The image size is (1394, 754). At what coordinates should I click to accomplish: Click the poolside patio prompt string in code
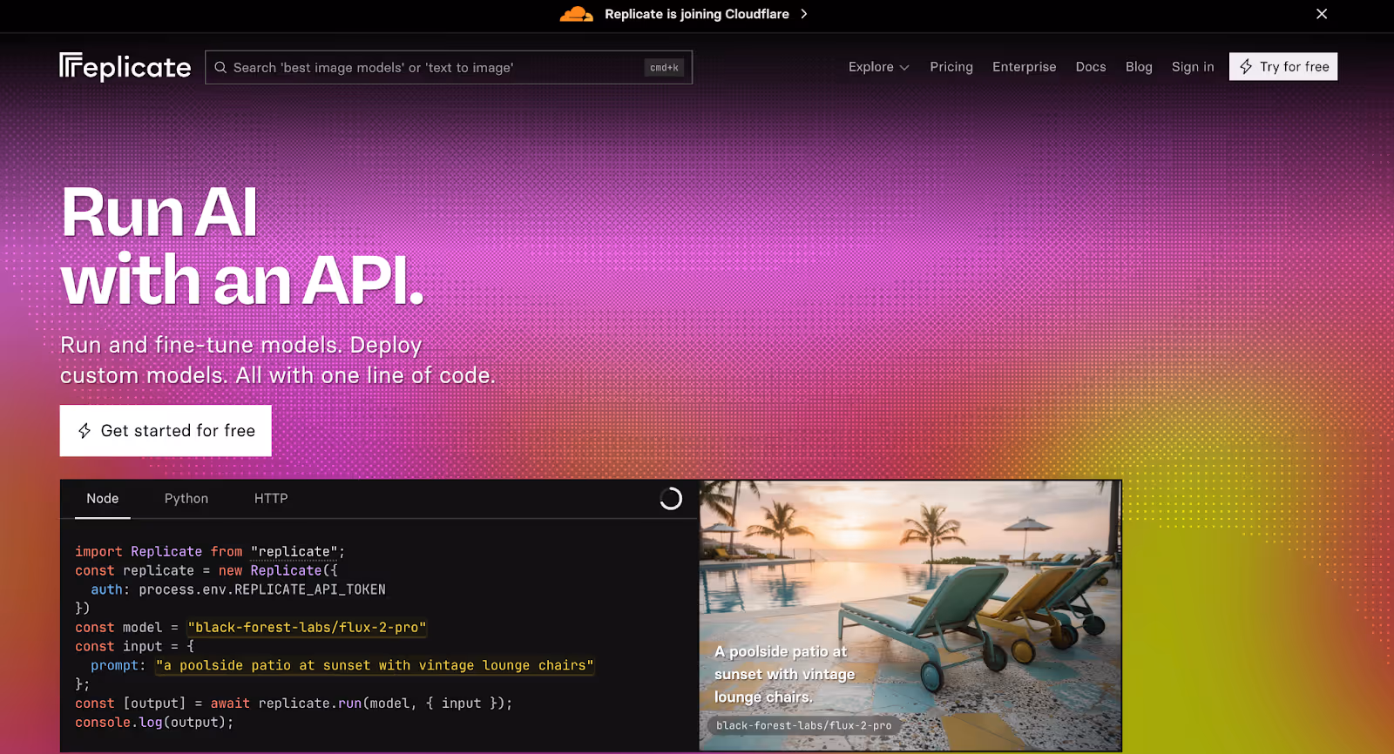point(375,665)
